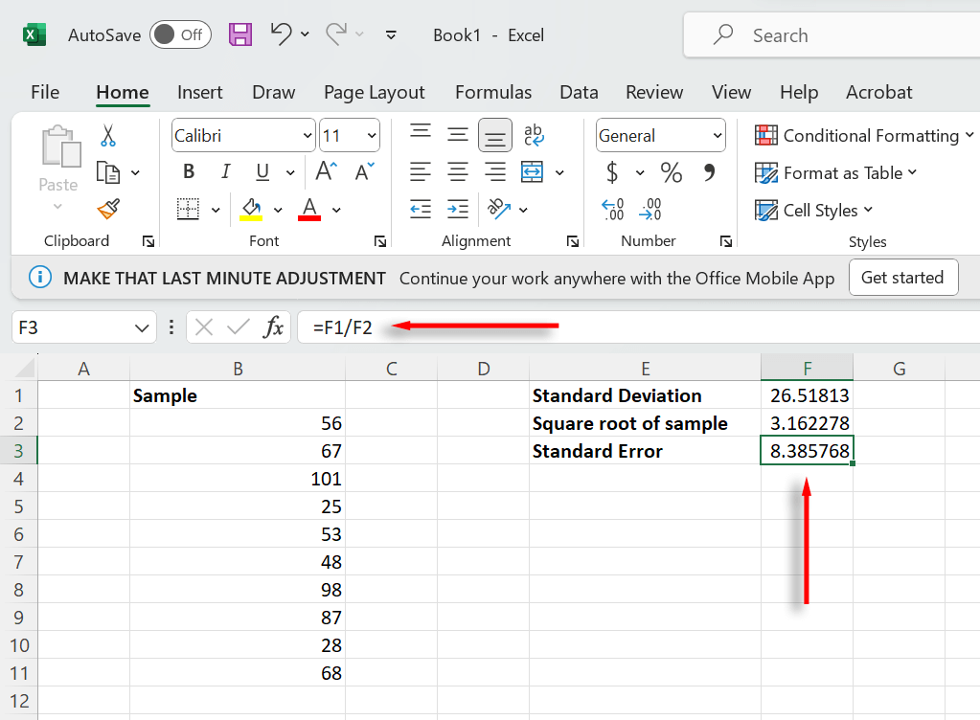Toggle Bold formatting
Screen dimensions: 980x720
(189, 172)
